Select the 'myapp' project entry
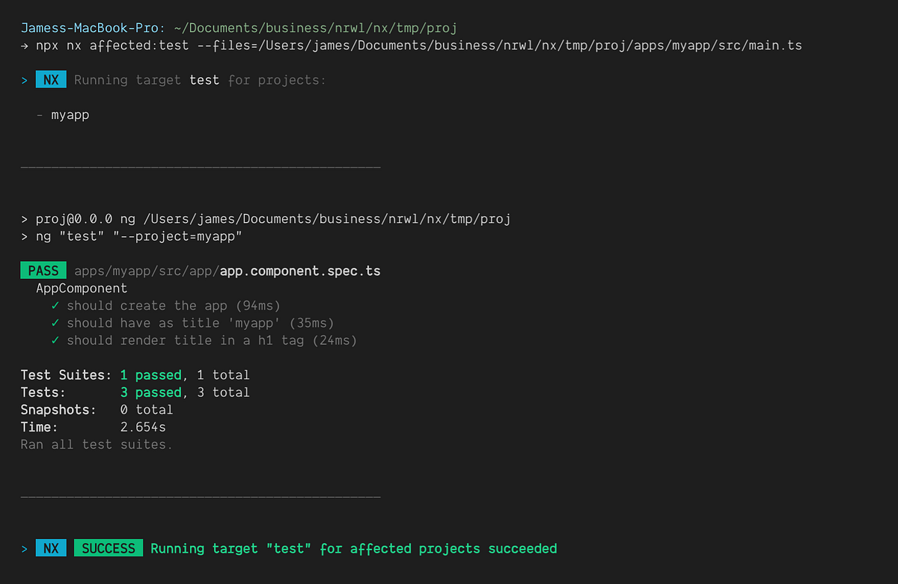This screenshot has height=584, width=898. [70, 114]
